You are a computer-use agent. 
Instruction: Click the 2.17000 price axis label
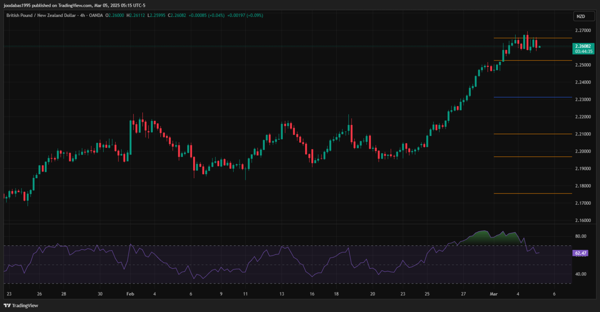(583, 203)
